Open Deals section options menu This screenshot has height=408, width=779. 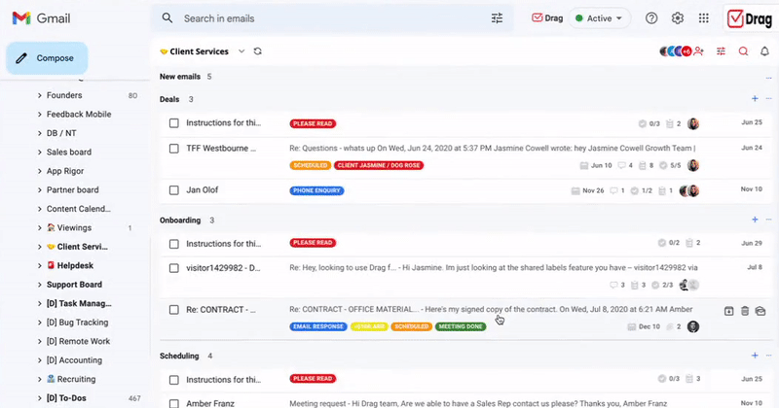[x=768, y=99]
